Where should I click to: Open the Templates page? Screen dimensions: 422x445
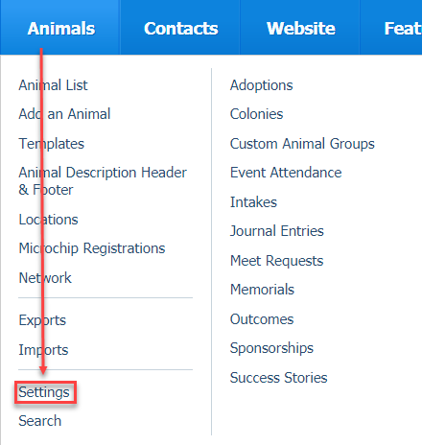[x=52, y=144]
